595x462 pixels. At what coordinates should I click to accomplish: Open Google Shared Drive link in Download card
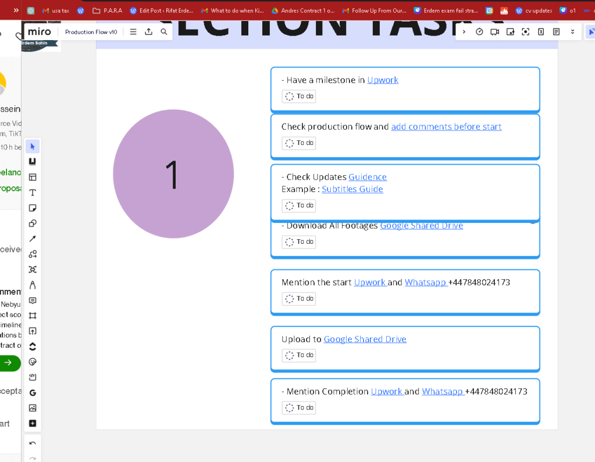(x=421, y=226)
